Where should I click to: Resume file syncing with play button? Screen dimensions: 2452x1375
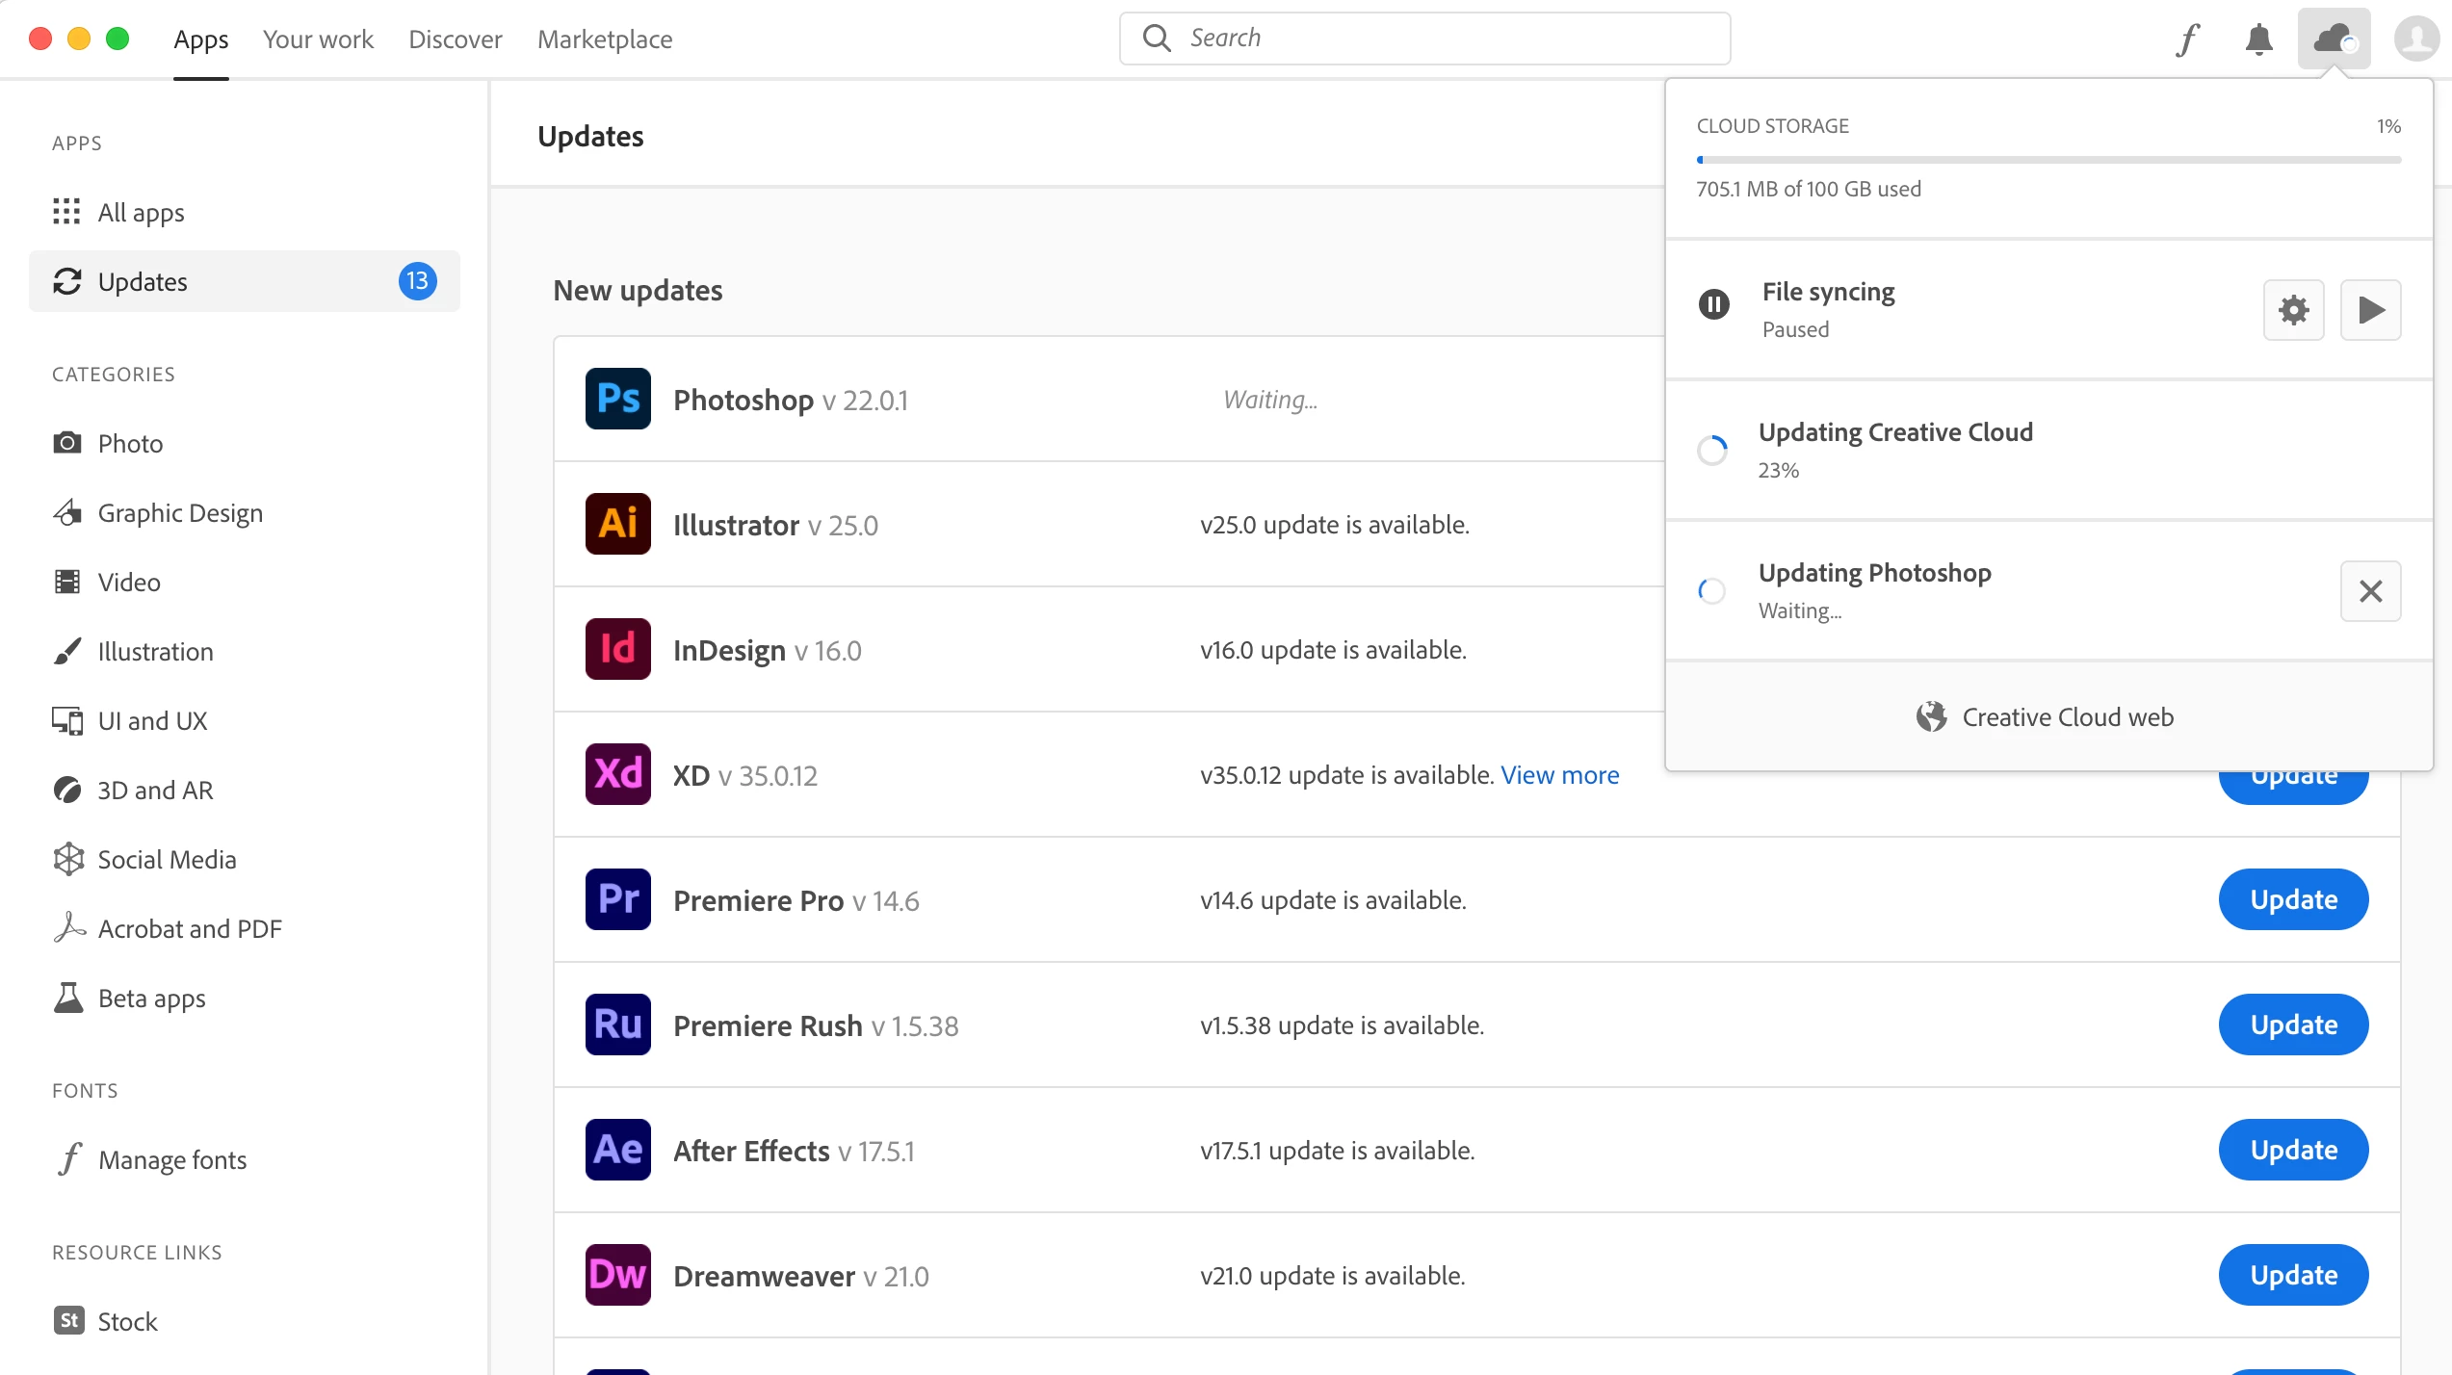pos(2370,310)
